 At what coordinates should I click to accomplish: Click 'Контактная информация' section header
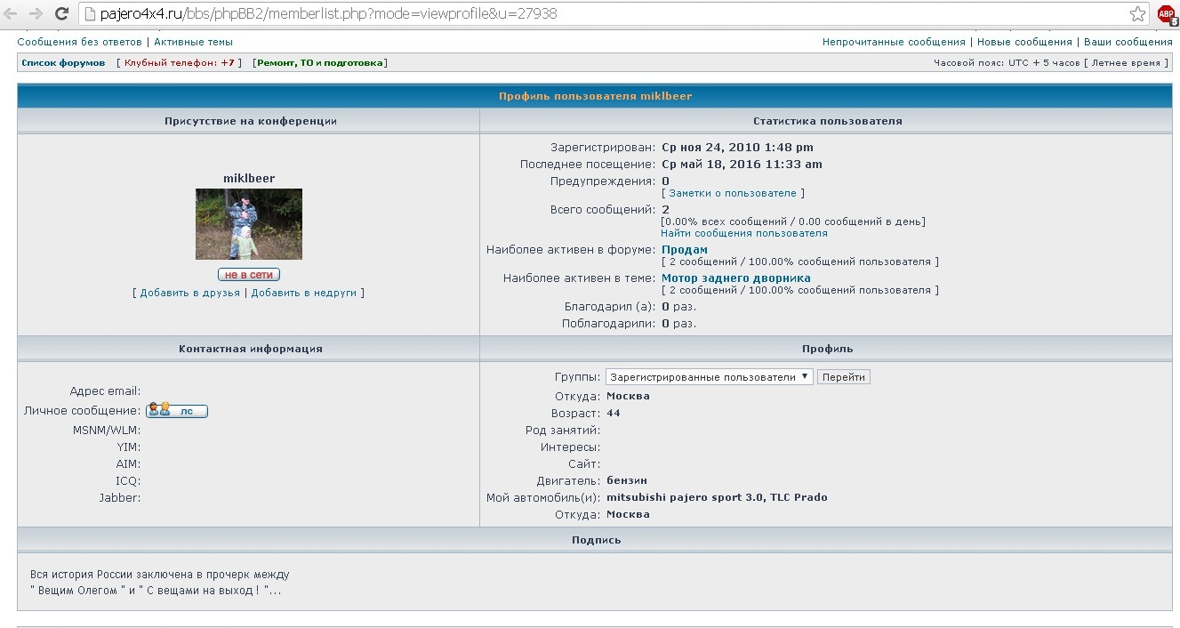pos(250,349)
